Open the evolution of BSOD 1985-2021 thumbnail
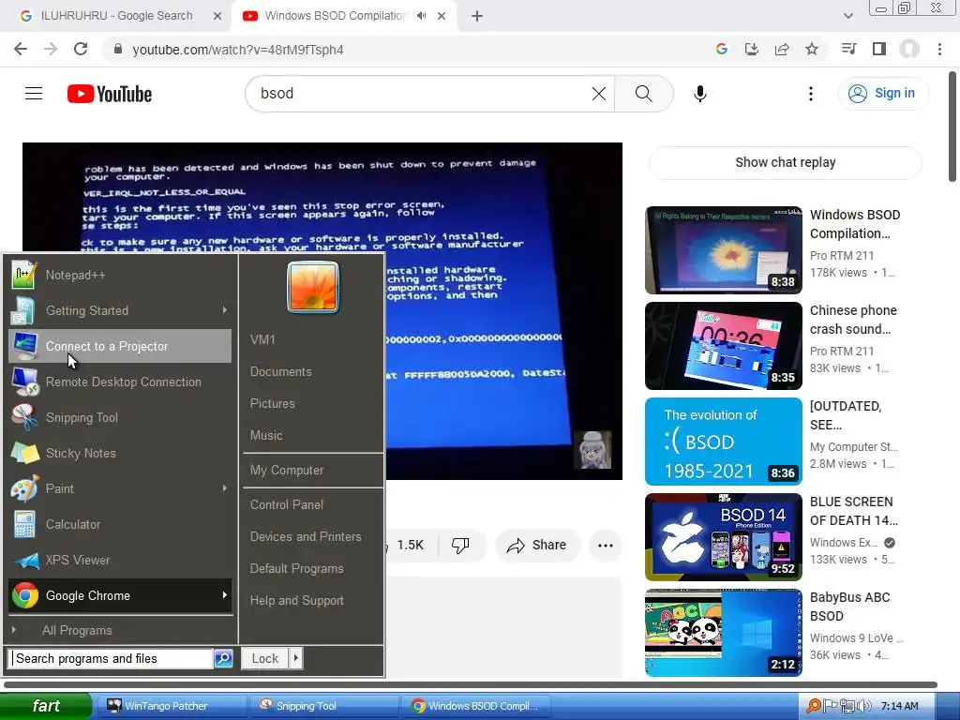This screenshot has width=960, height=720. (x=723, y=442)
